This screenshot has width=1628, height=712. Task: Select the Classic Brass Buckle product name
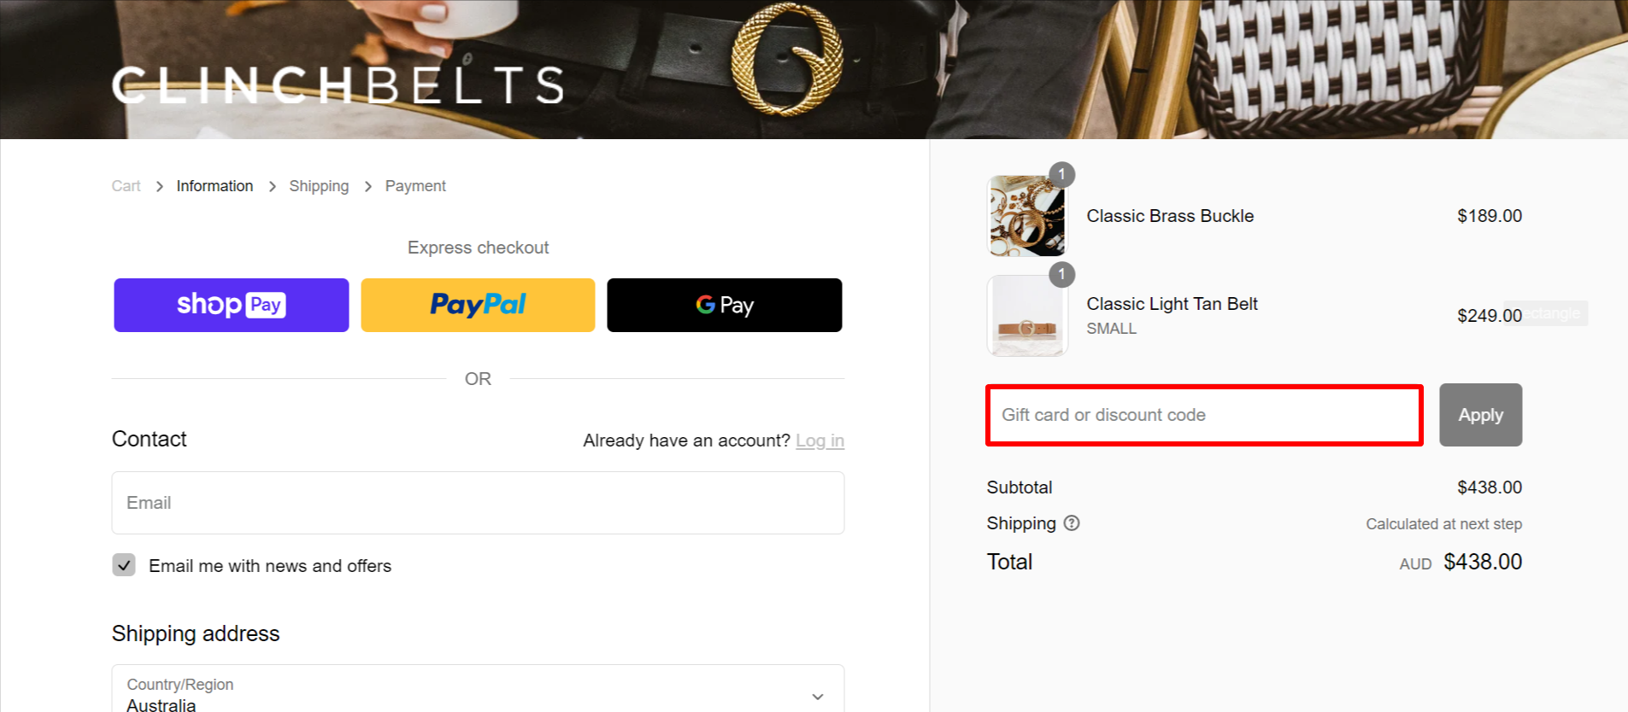coord(1170,215)
